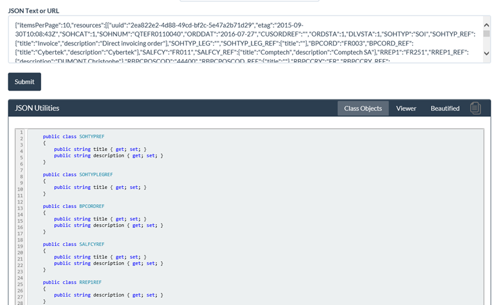
Task: Click the RREP1REF class name
Action: coord(91,282)
